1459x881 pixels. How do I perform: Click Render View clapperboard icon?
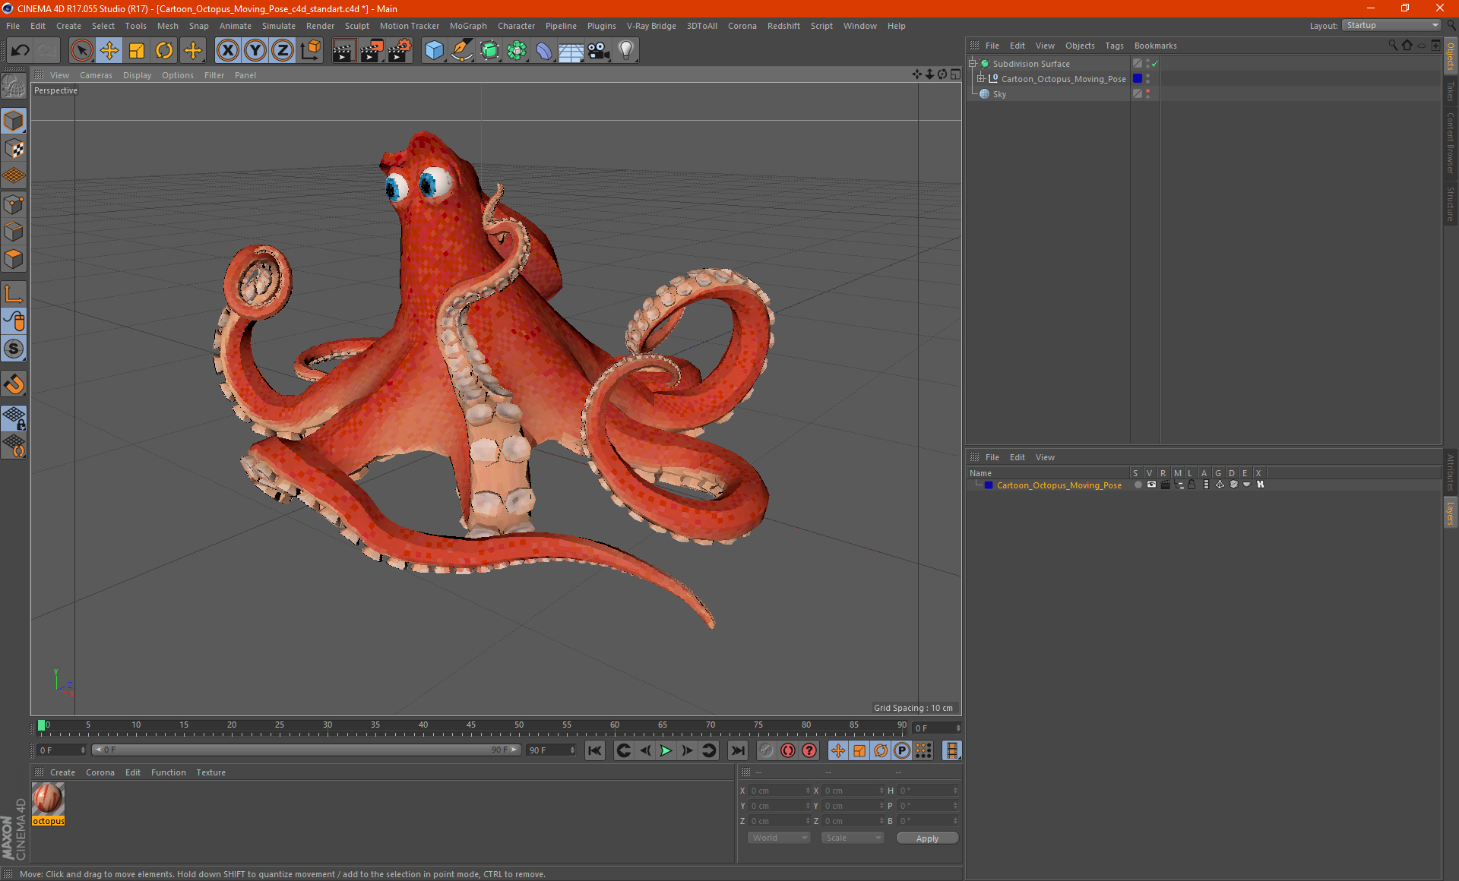coord(343,51)
